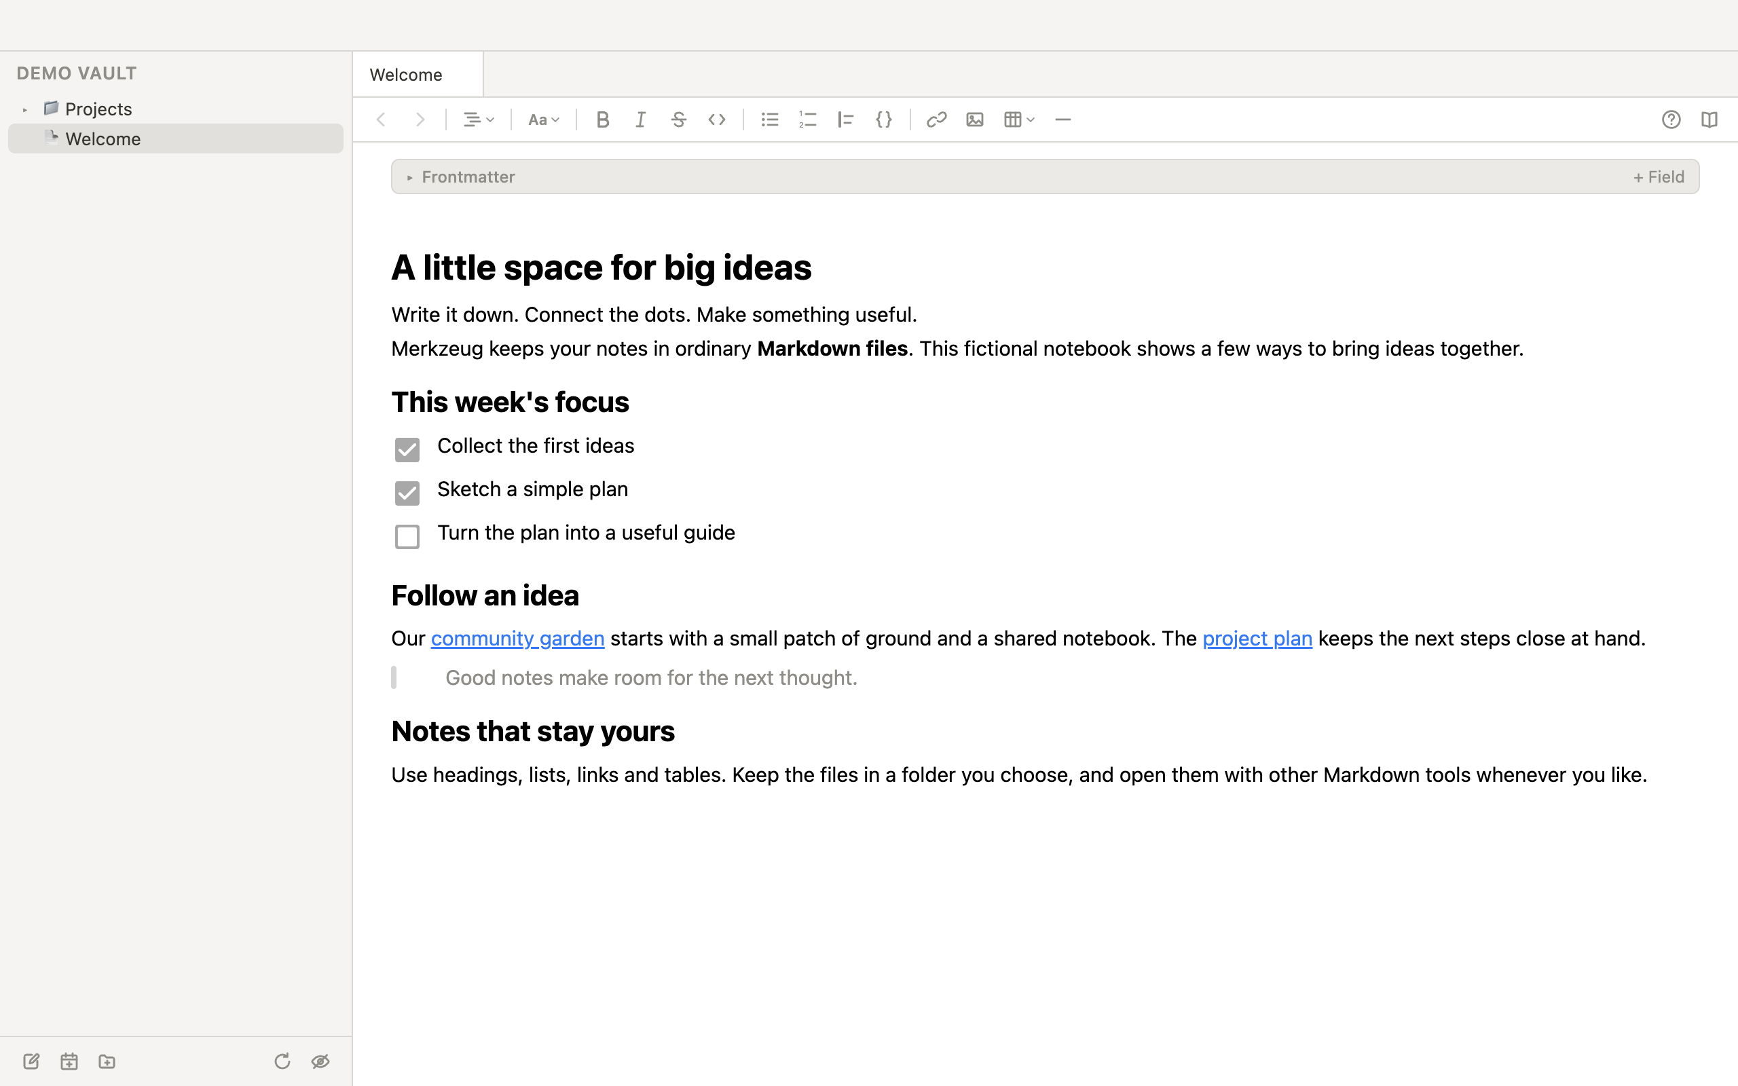Apply inline code formatting
1738x1086 pixels.
click(x=717, y=119)
